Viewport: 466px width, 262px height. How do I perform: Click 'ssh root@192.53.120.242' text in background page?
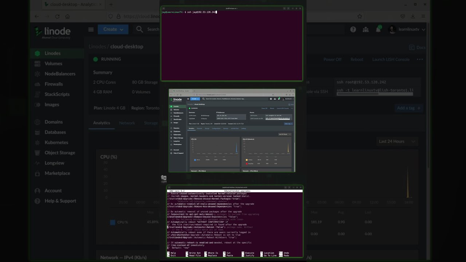361,82
